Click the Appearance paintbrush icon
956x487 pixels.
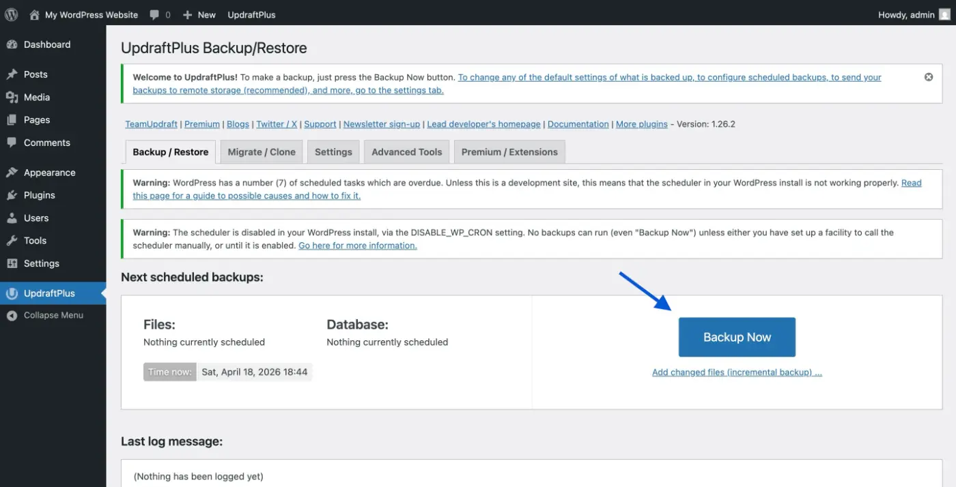pyautogui.click(x=12, y=173)
